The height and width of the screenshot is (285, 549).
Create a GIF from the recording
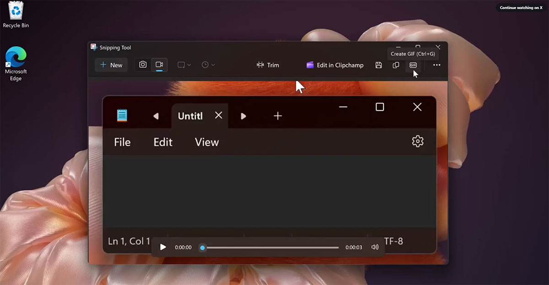click(413, 65)
